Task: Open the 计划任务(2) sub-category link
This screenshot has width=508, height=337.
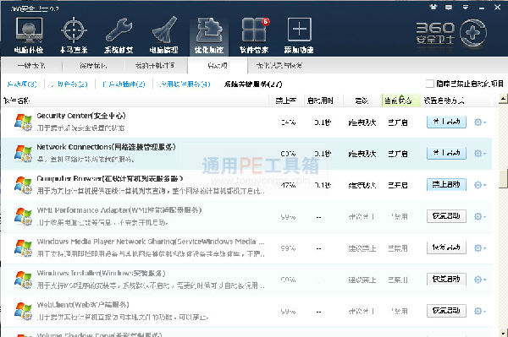Action: tap(69, 84)
